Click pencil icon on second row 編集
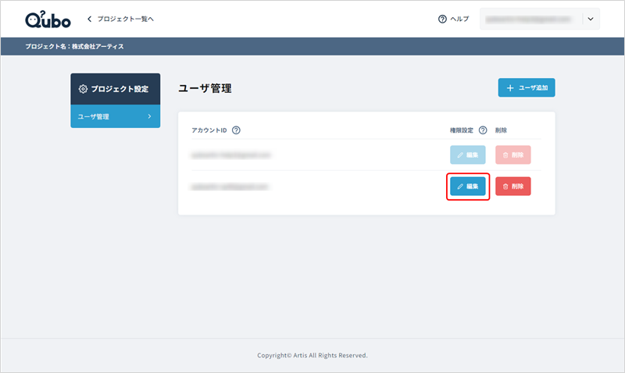Screen dimensions: 625x373 click(460, 186)
